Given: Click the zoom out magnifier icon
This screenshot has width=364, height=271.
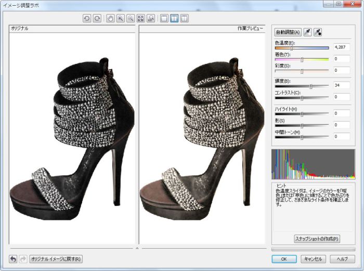Looking at the screenshot, I should (x=130, y=18).
